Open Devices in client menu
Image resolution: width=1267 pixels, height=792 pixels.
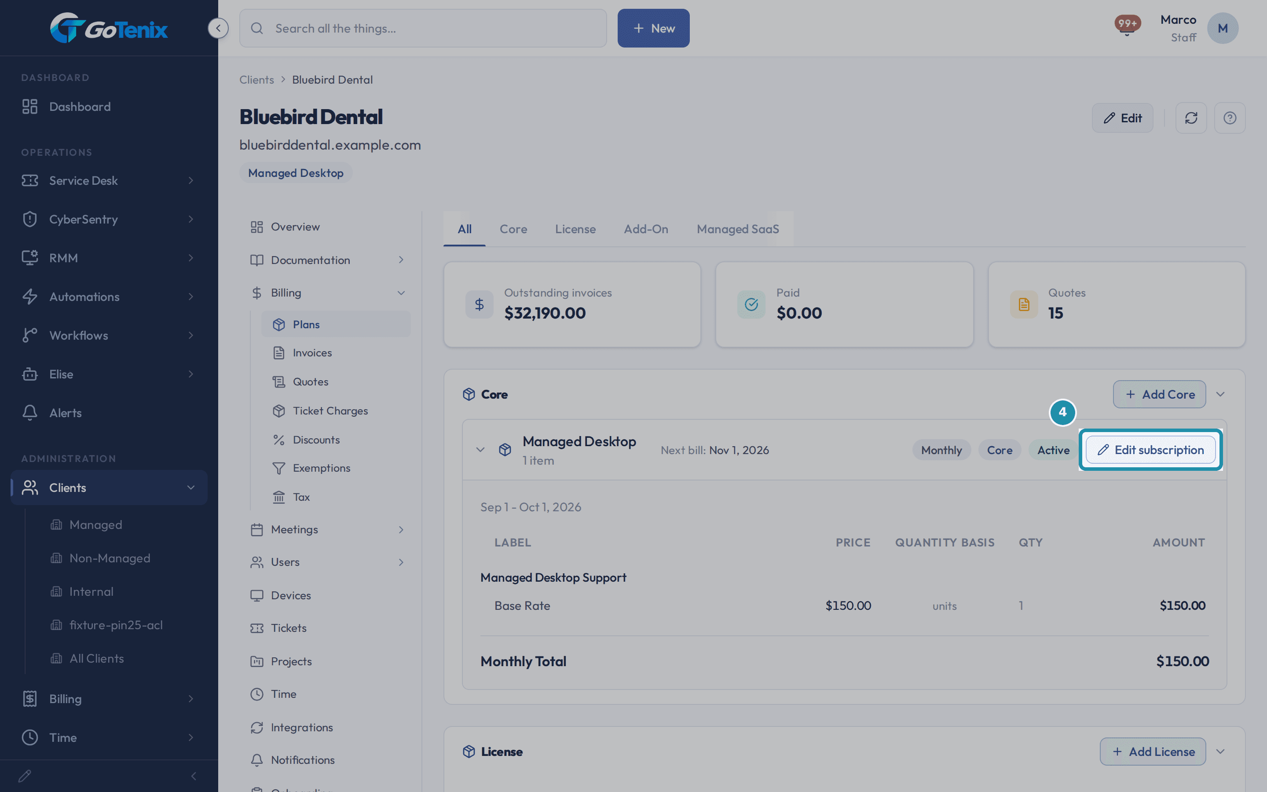(329, 595)
